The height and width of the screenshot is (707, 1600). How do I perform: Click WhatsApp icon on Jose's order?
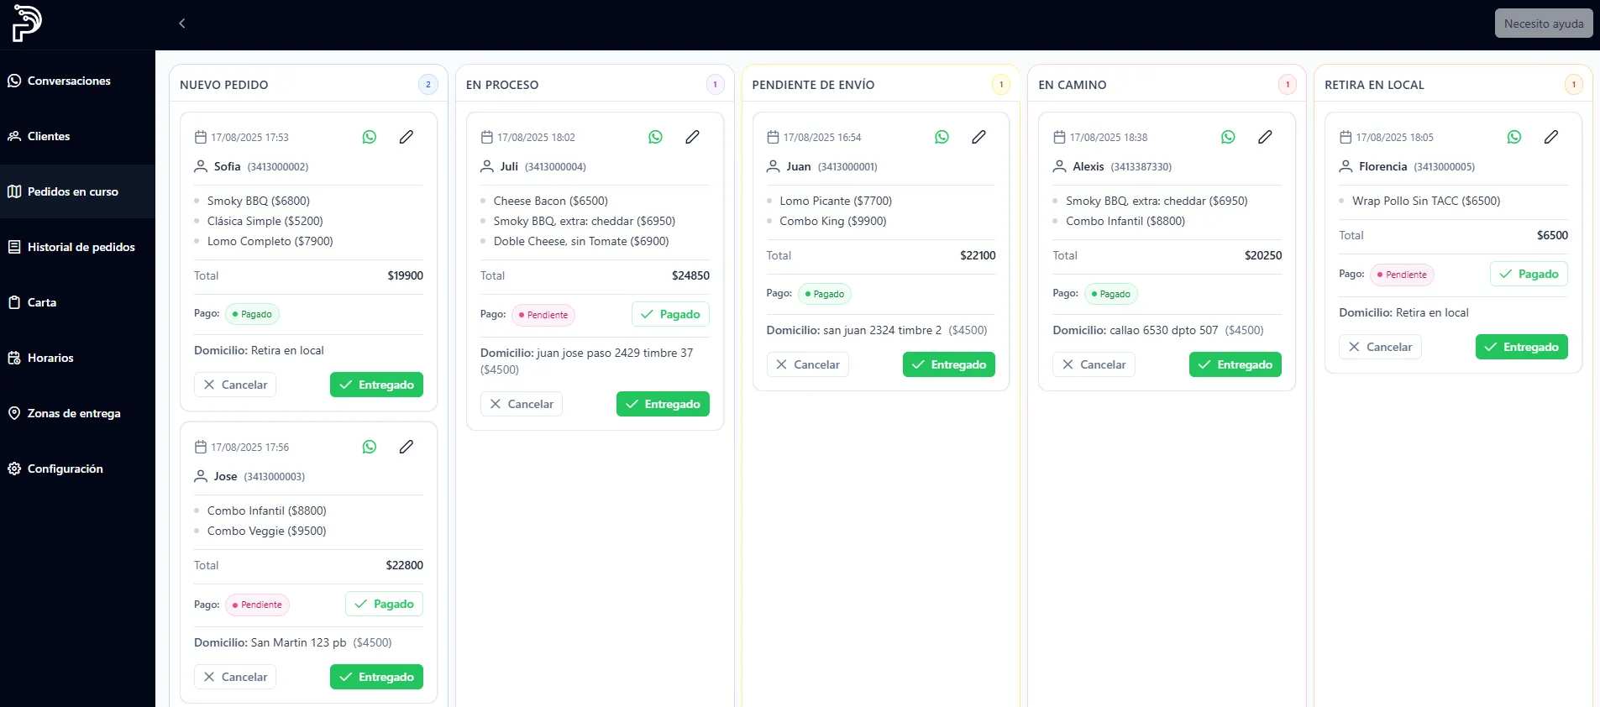[x=370, y=447]
